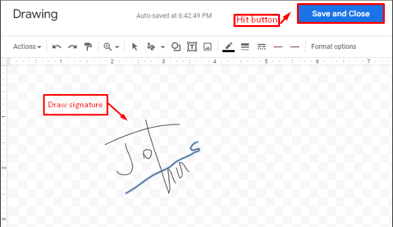
Task: Expand the Actions dropdown menu
Action: click(x=27, y=46)
